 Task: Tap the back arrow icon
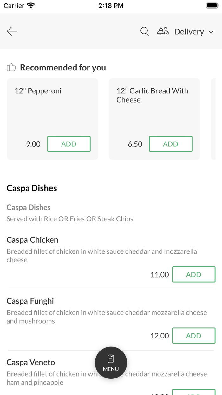(12, 31)
